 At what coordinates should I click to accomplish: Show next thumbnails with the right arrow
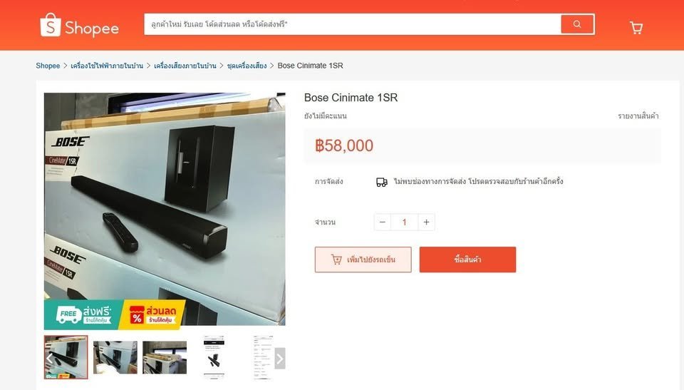click(279, 359)
